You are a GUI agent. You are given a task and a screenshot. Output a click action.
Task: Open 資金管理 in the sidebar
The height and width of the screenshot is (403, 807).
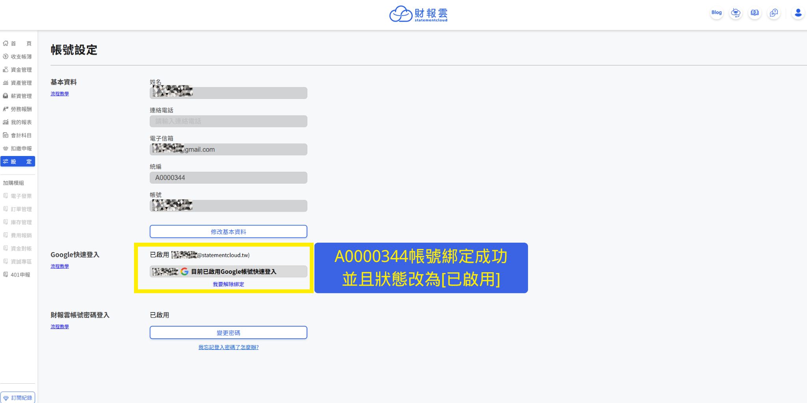(17, 70)
